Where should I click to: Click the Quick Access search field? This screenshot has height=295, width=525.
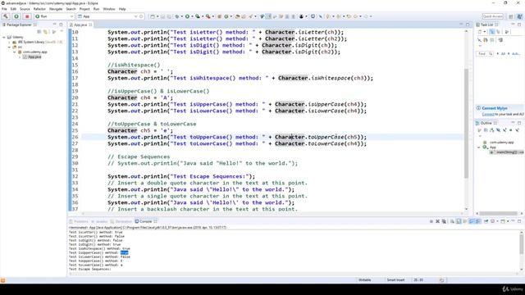coord(492,16)
